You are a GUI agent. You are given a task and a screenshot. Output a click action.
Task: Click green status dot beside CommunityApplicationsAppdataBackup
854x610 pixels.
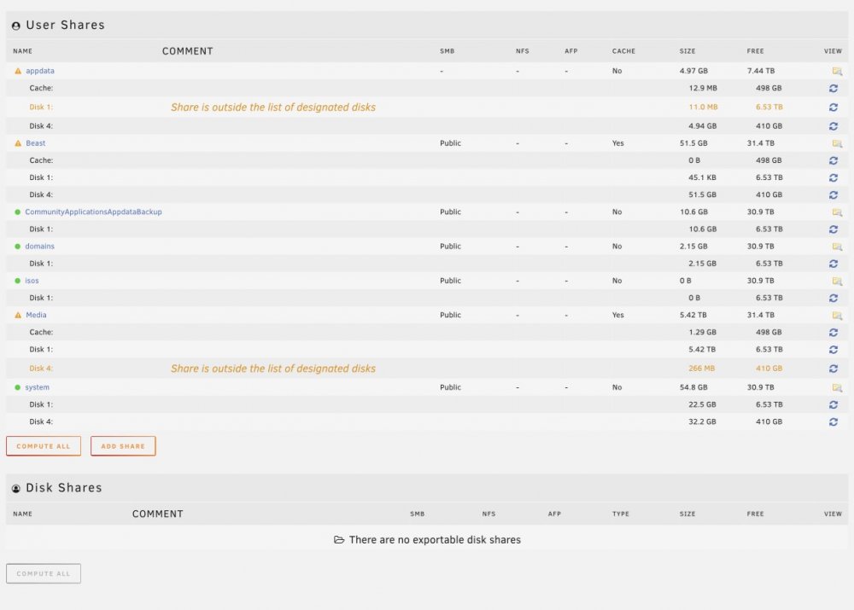(x=17, y=212)
